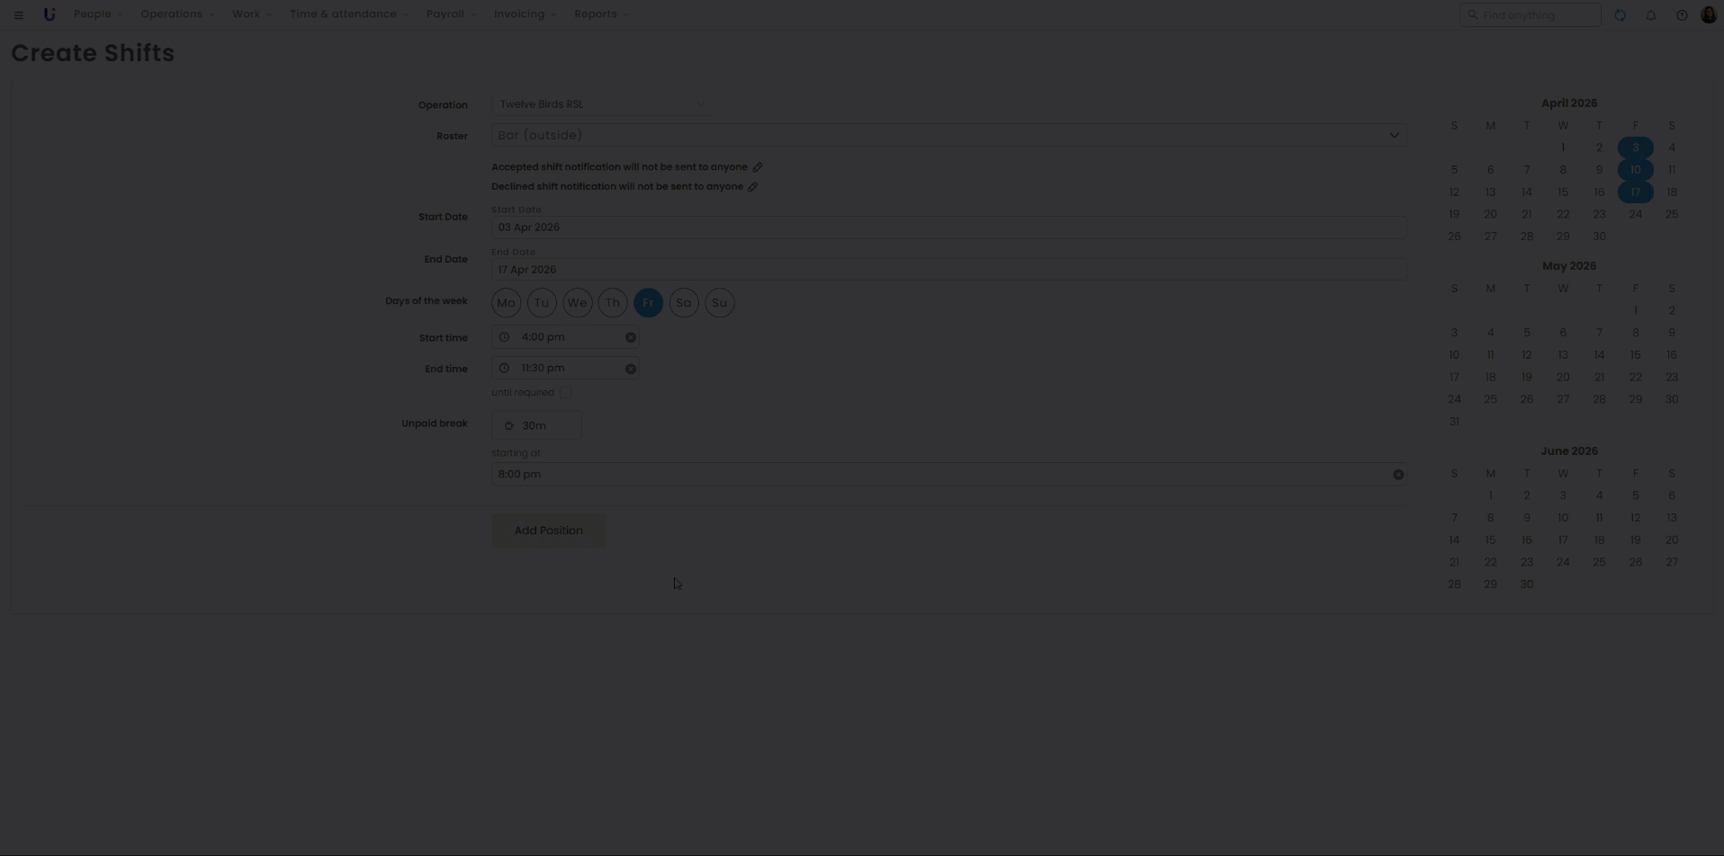This screenshot has width=1724, height=856.
Task: Open the Operation dropdown
Action: point(601,104)
